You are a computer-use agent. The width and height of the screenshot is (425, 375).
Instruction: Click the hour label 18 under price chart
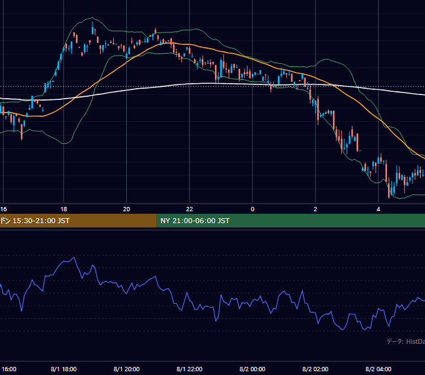tap(63, 209)
